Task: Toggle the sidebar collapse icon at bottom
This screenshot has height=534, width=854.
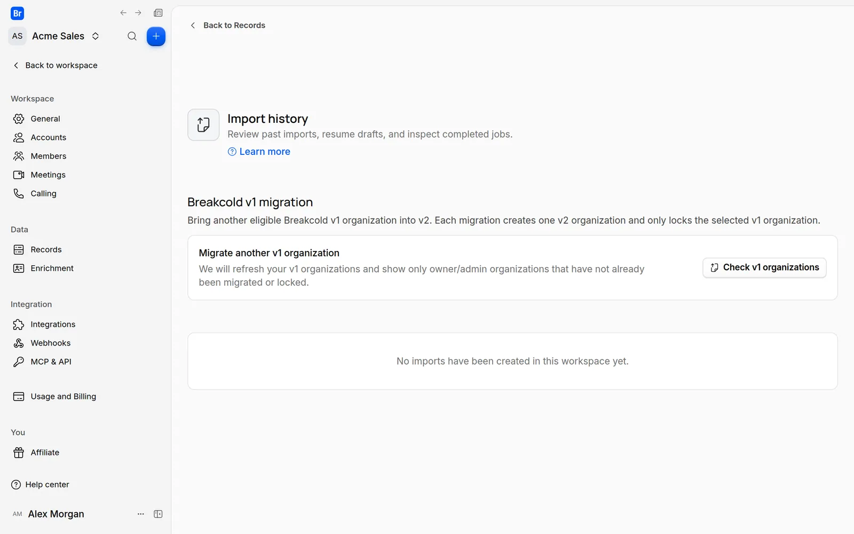Action: tap(158, 514)
